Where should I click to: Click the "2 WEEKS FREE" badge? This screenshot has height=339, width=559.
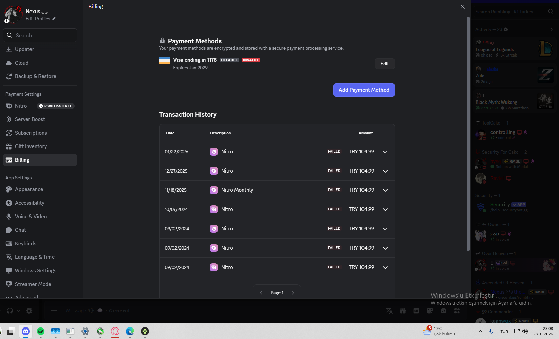(56, 106)
